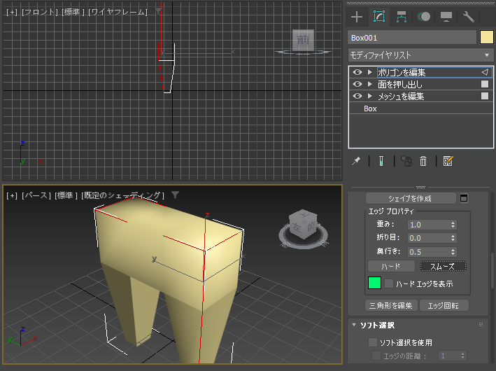Click the Box001 object name field
The width and height of the screenshot is (496, 371).
point(412,38)
